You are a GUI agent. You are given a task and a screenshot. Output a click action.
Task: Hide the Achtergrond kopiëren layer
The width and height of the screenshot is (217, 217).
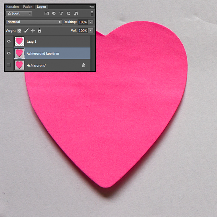pos(9,53)
